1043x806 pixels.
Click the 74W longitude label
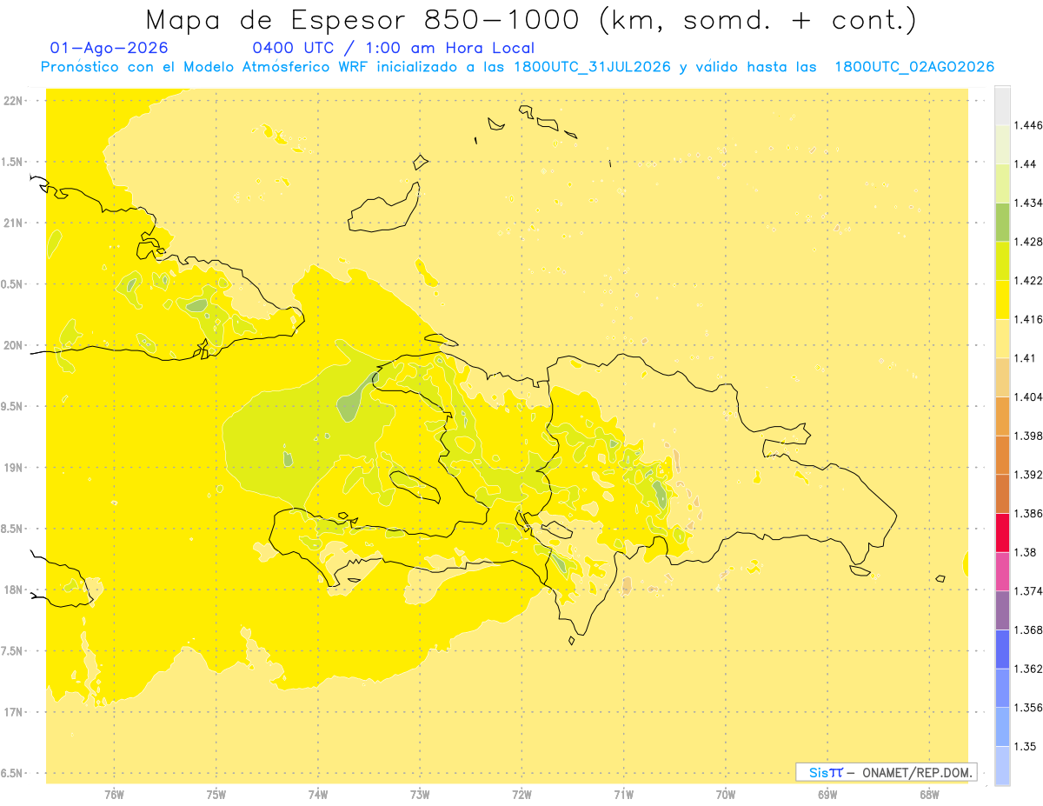[318, 794]
